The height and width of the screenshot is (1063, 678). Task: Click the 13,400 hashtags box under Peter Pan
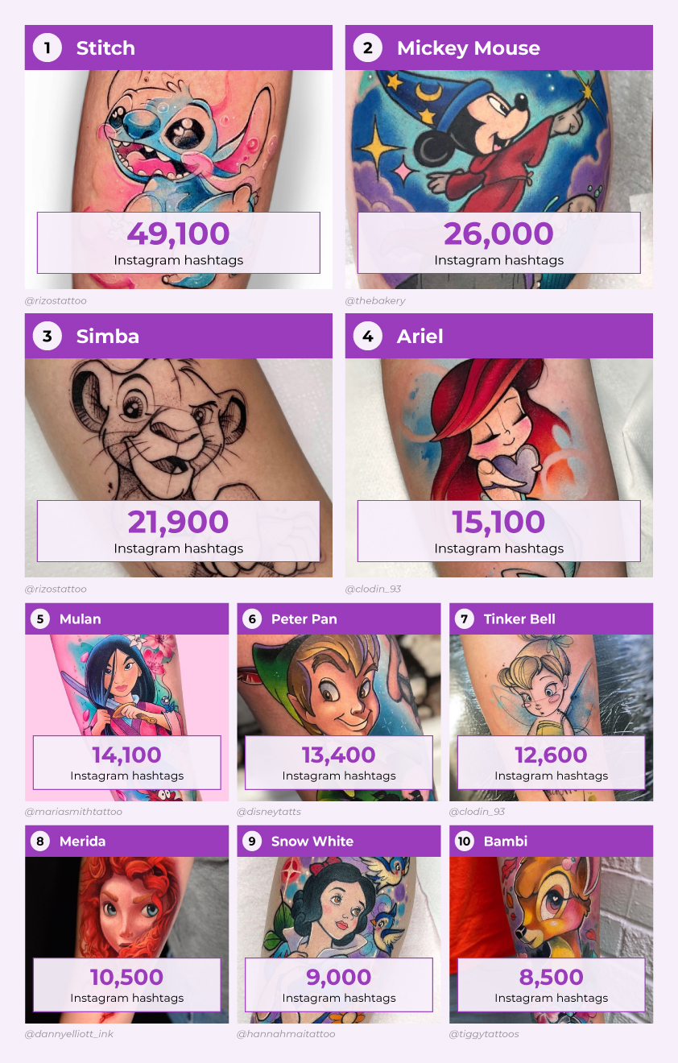point(339,762)
